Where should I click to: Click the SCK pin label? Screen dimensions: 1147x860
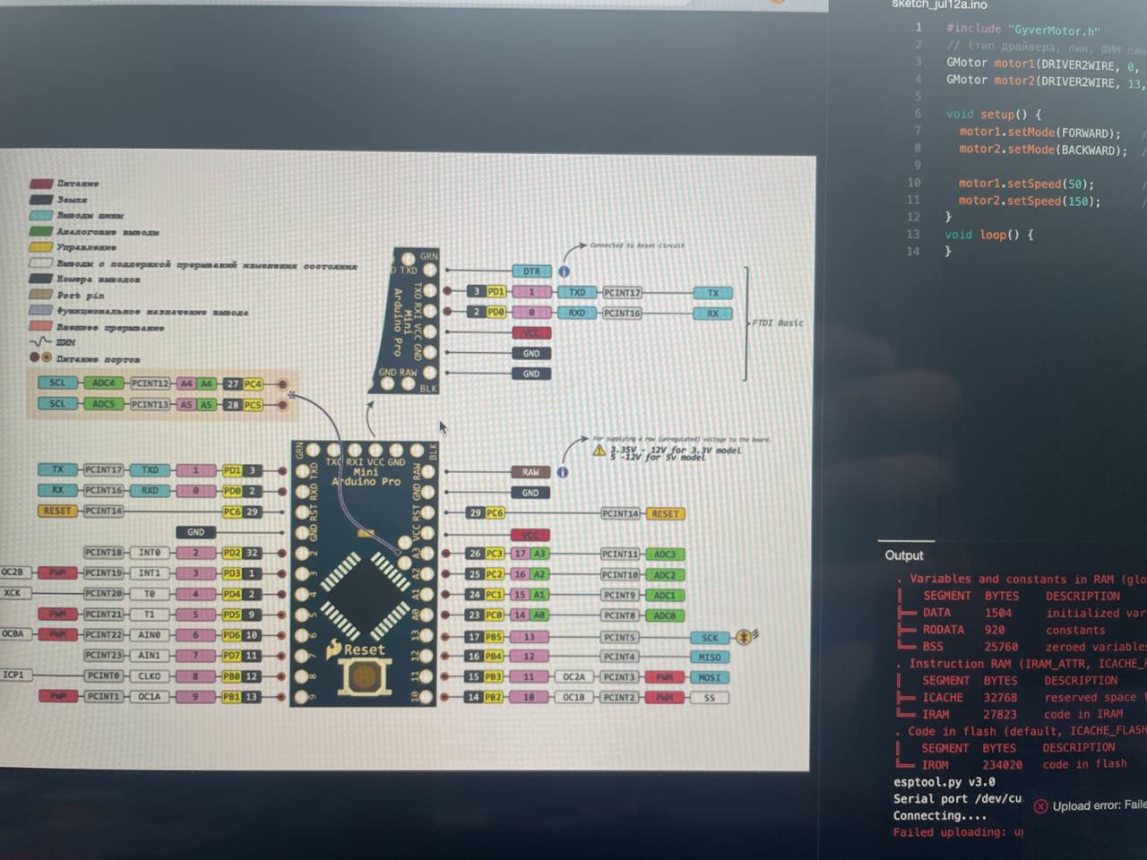click(x=710, y=638)
